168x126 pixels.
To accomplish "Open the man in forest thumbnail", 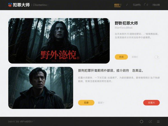I will coord(41,88).
